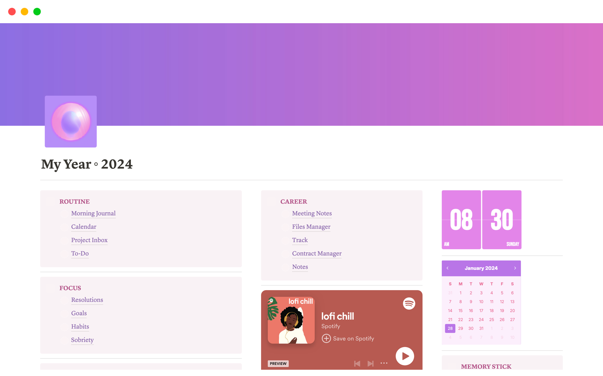Toggle the Sobriety tracker link
603x376 pixels.
[x=83, y=340]
